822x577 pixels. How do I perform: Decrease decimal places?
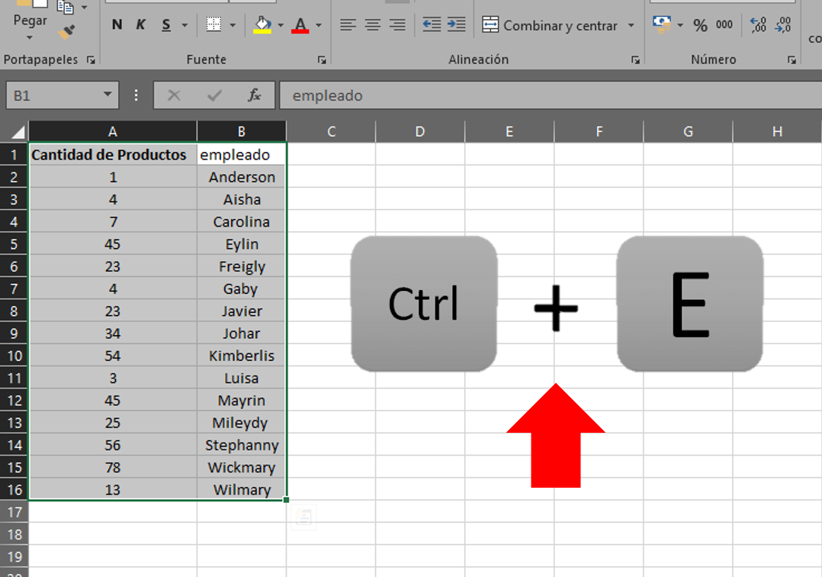pyautogui.click(x=782, y=24)
